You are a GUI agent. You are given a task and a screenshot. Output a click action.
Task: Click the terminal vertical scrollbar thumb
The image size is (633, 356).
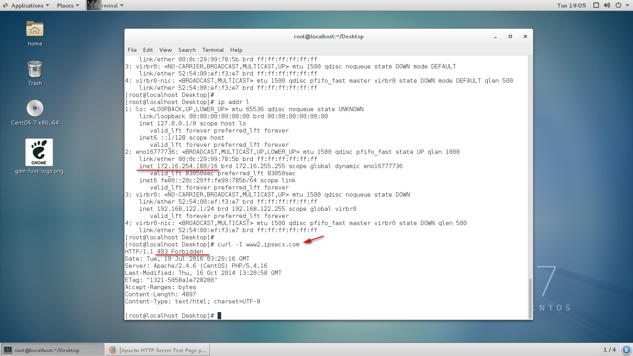tap(530, 298)
